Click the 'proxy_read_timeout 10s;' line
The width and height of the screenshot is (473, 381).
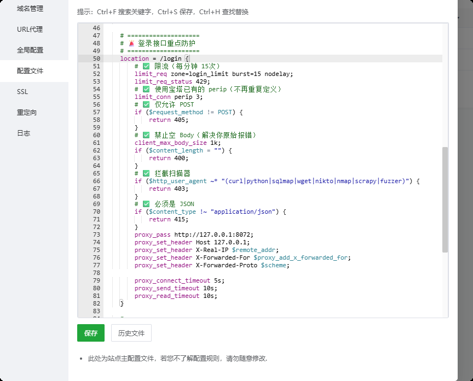pyautogui.click(x=176, y=296)
